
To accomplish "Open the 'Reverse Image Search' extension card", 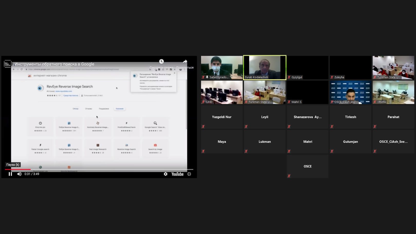I will click(x=126, y=149).
